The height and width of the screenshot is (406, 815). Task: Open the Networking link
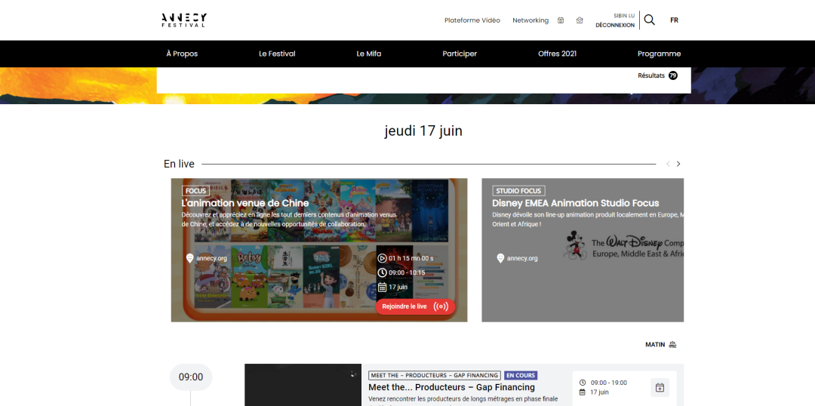click(x=531, y=20)
